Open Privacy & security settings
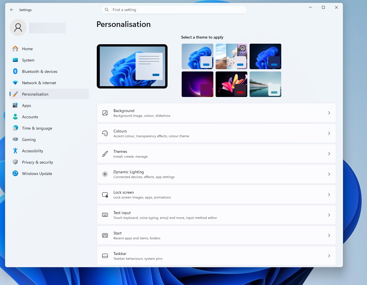The height and width of the screenshot is (285, 367). tap(37, 162)
